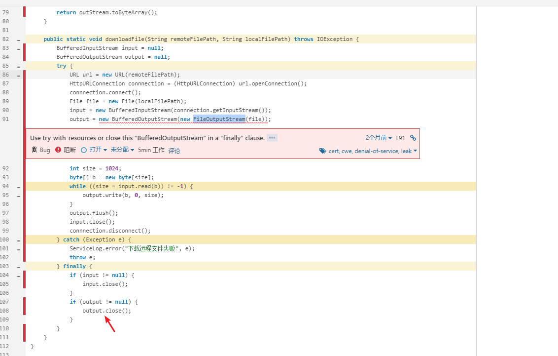
Task: Open the 未分配 assignee dropdown
Action: pos(122,150)
